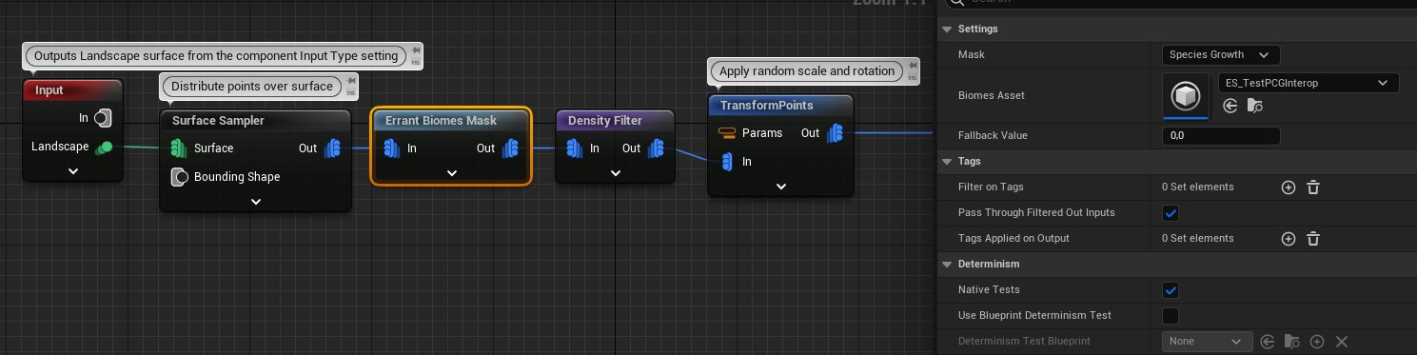This screenshot has width=1417, height=355.
Task: Uncheck Pass Through Filtered Out Inputs
Action: [x=1171, y=213]
